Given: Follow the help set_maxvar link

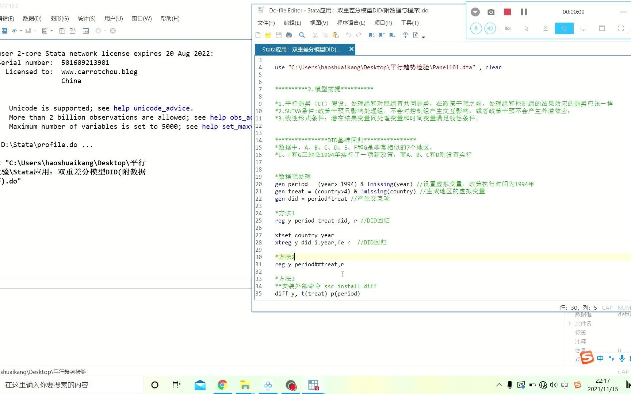Looking at the screenshot, I should [x=227, y=126].
